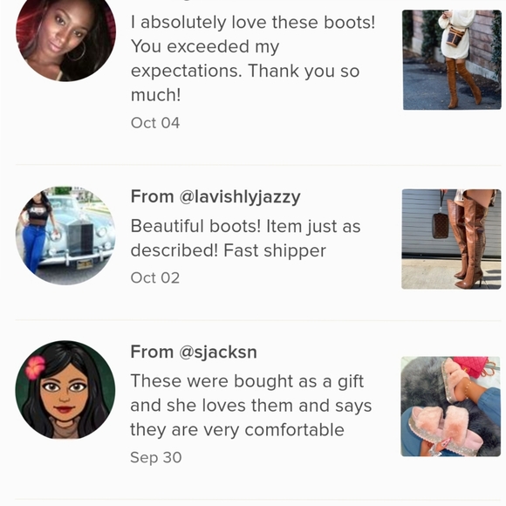Select the "I absolutely love these boots!" line
Viewport: 506px width, 506px height.
coord(253,23)
